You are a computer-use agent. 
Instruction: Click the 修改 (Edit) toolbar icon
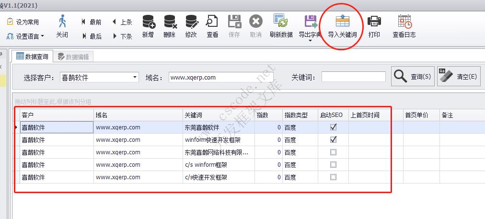191,22
